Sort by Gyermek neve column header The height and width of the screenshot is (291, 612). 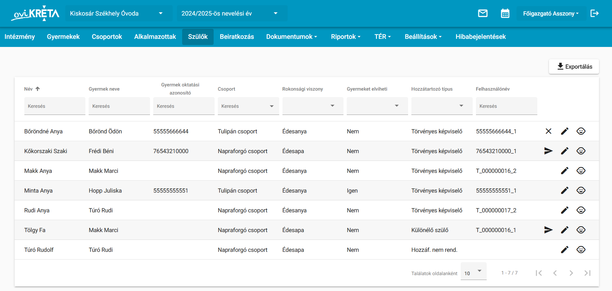coord(104,89)
